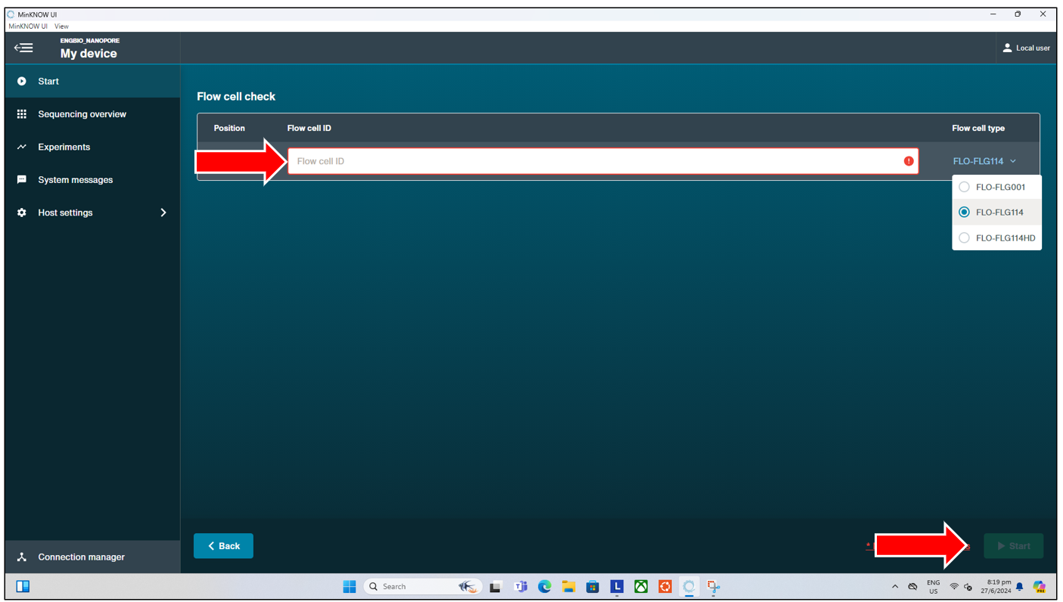
Task: Click the ENG US language indicator
Action: coord(934,587)
